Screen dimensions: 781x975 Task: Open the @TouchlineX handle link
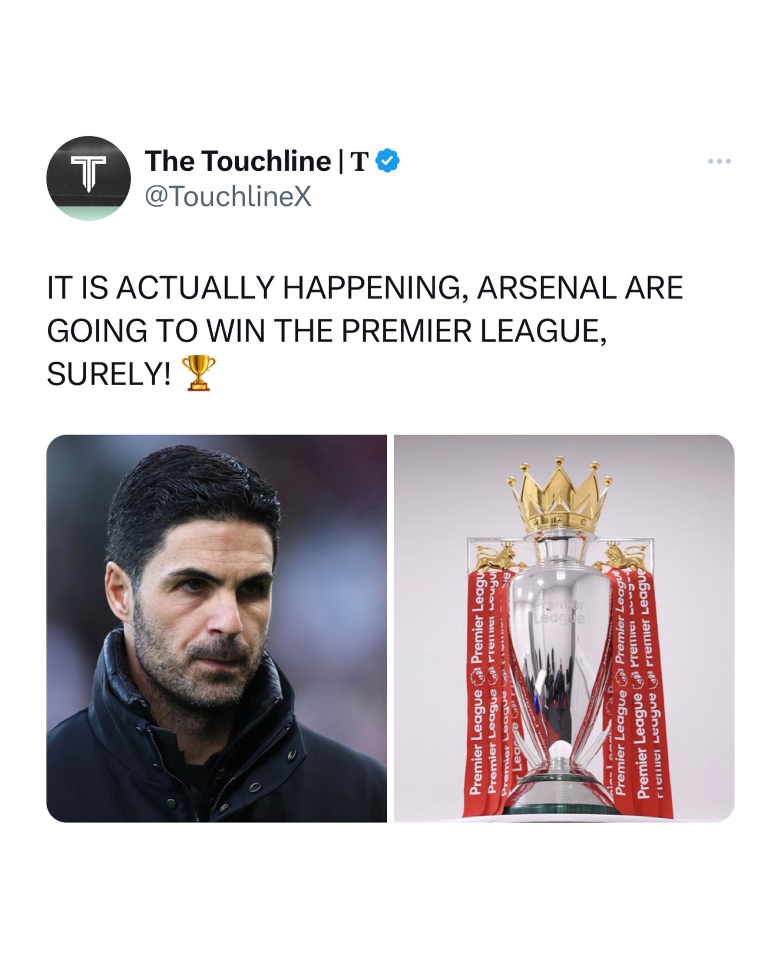pyautogui.click(x=228, y=196)
